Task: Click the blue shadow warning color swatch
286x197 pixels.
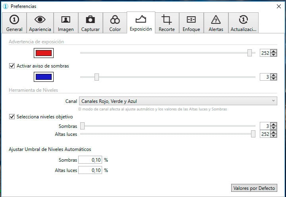Action: pyautogui.click(x=43, y=77)
